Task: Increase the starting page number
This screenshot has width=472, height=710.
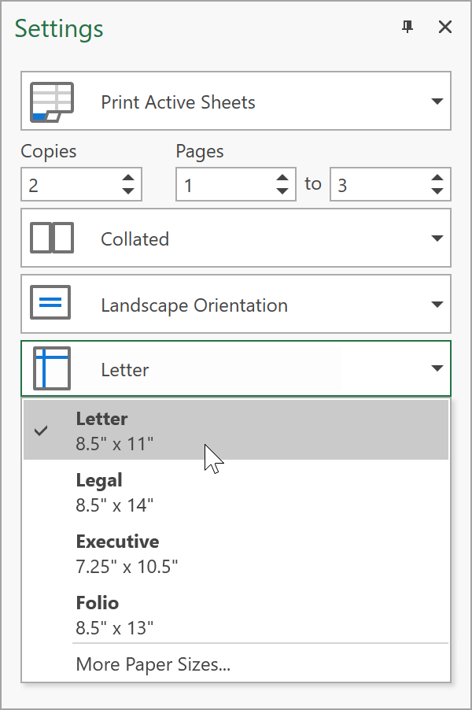Action: (x=282, y=178)
